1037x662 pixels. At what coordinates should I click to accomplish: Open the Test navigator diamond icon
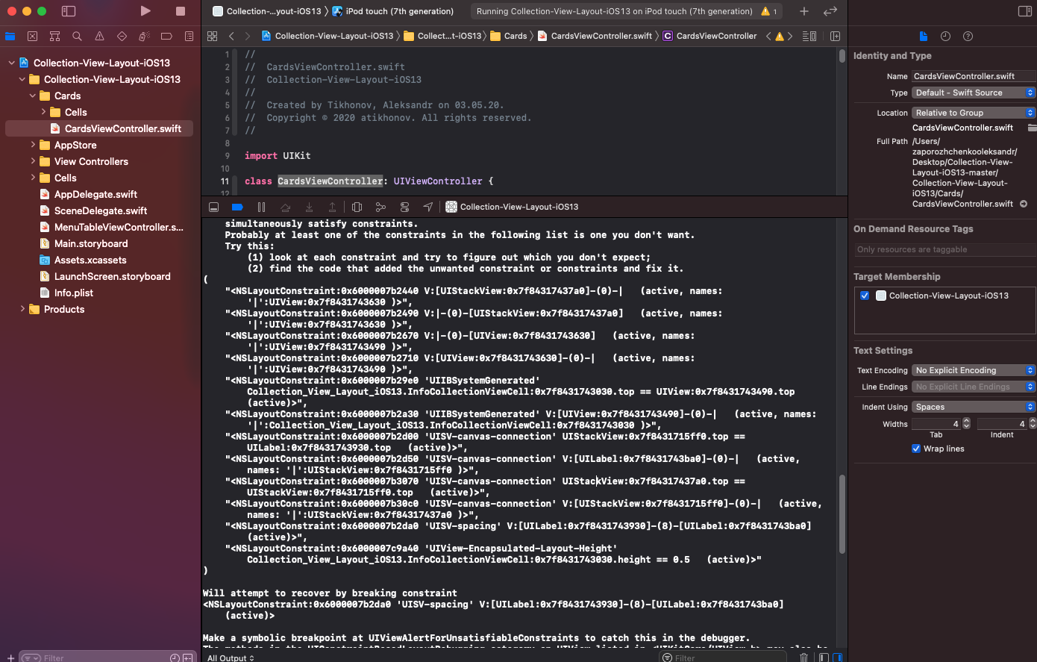point(122,36)
